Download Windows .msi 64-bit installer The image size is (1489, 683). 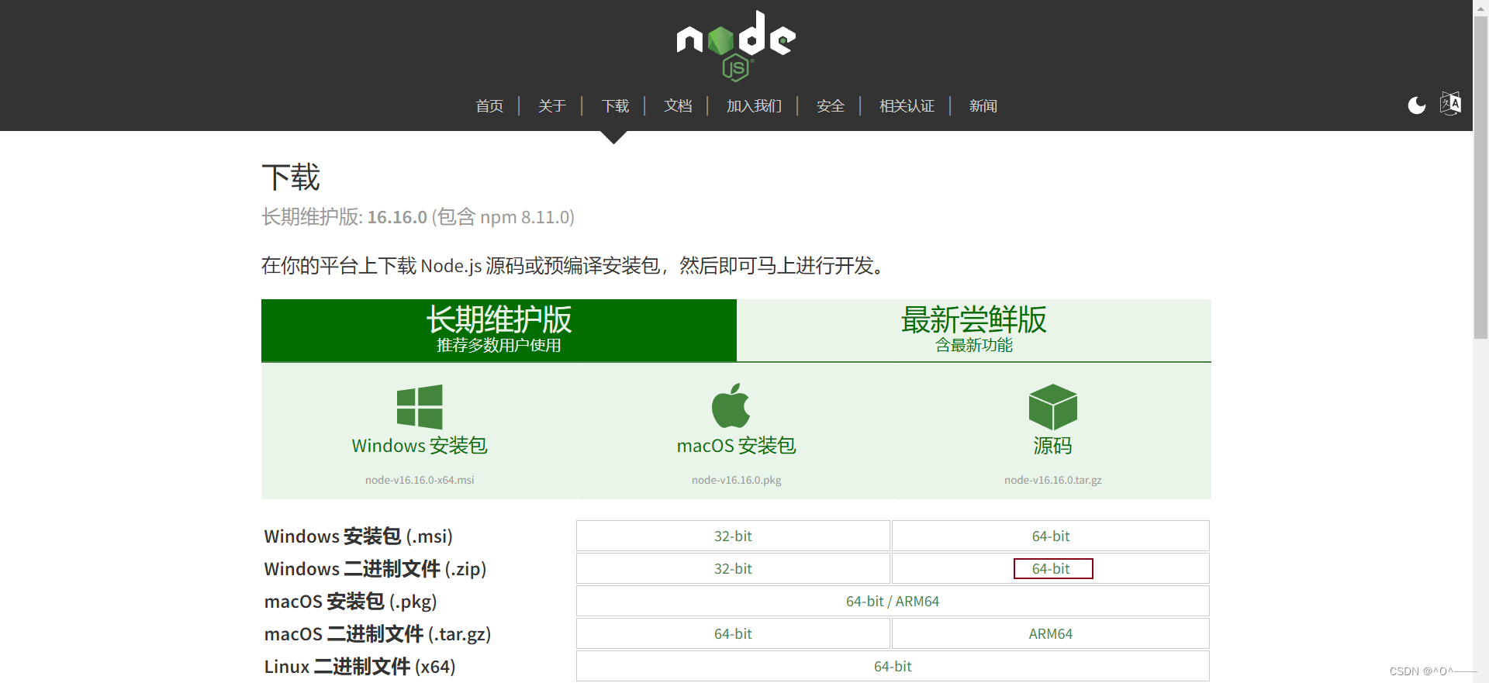click(1051, 536)
